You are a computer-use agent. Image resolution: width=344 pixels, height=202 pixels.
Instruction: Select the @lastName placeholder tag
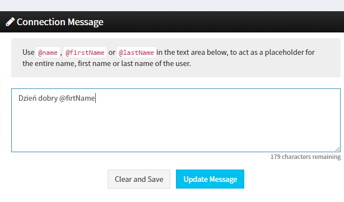(x=137, y=53)
